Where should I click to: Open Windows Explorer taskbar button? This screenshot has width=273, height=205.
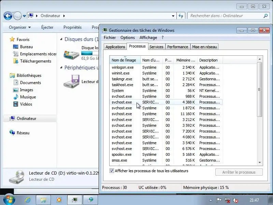coord(43,200)
